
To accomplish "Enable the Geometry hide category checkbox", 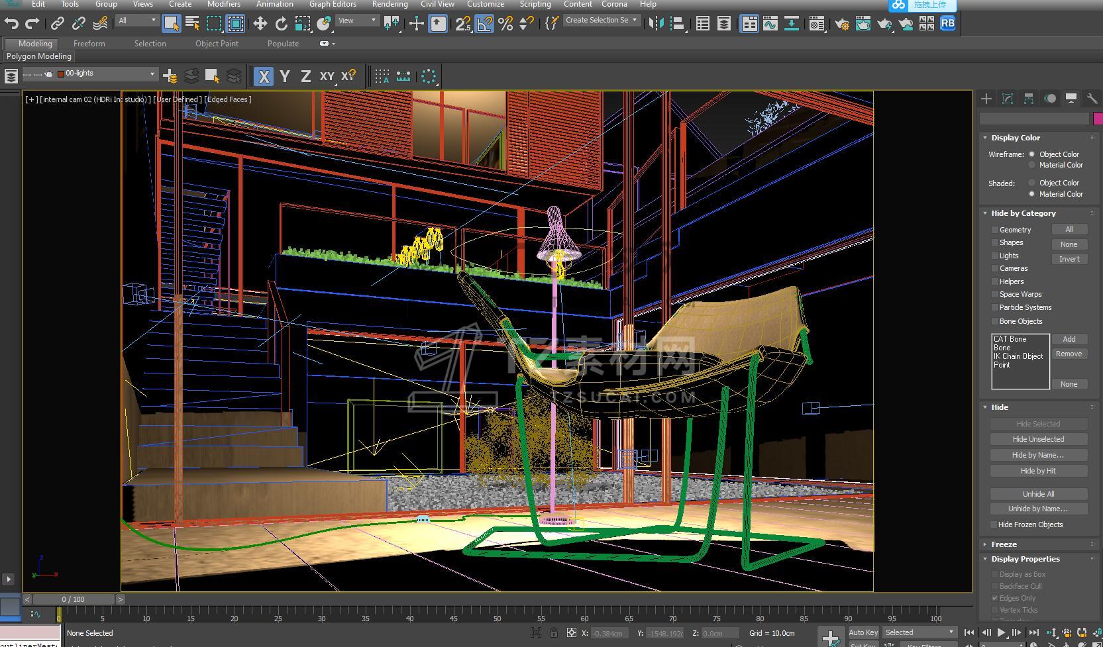I will pyautogui.click(x=994, y=230).
